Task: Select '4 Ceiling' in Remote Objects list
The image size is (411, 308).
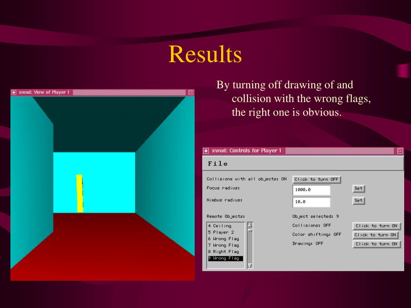Action: 226,226
